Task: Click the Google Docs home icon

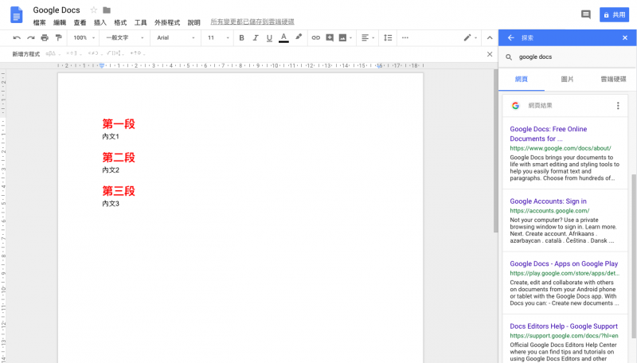Action: 16,15
